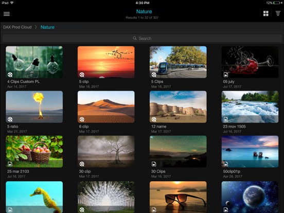Click video file icon on planet thumbnail
284x213 pixels.
(x=226, y=210)
